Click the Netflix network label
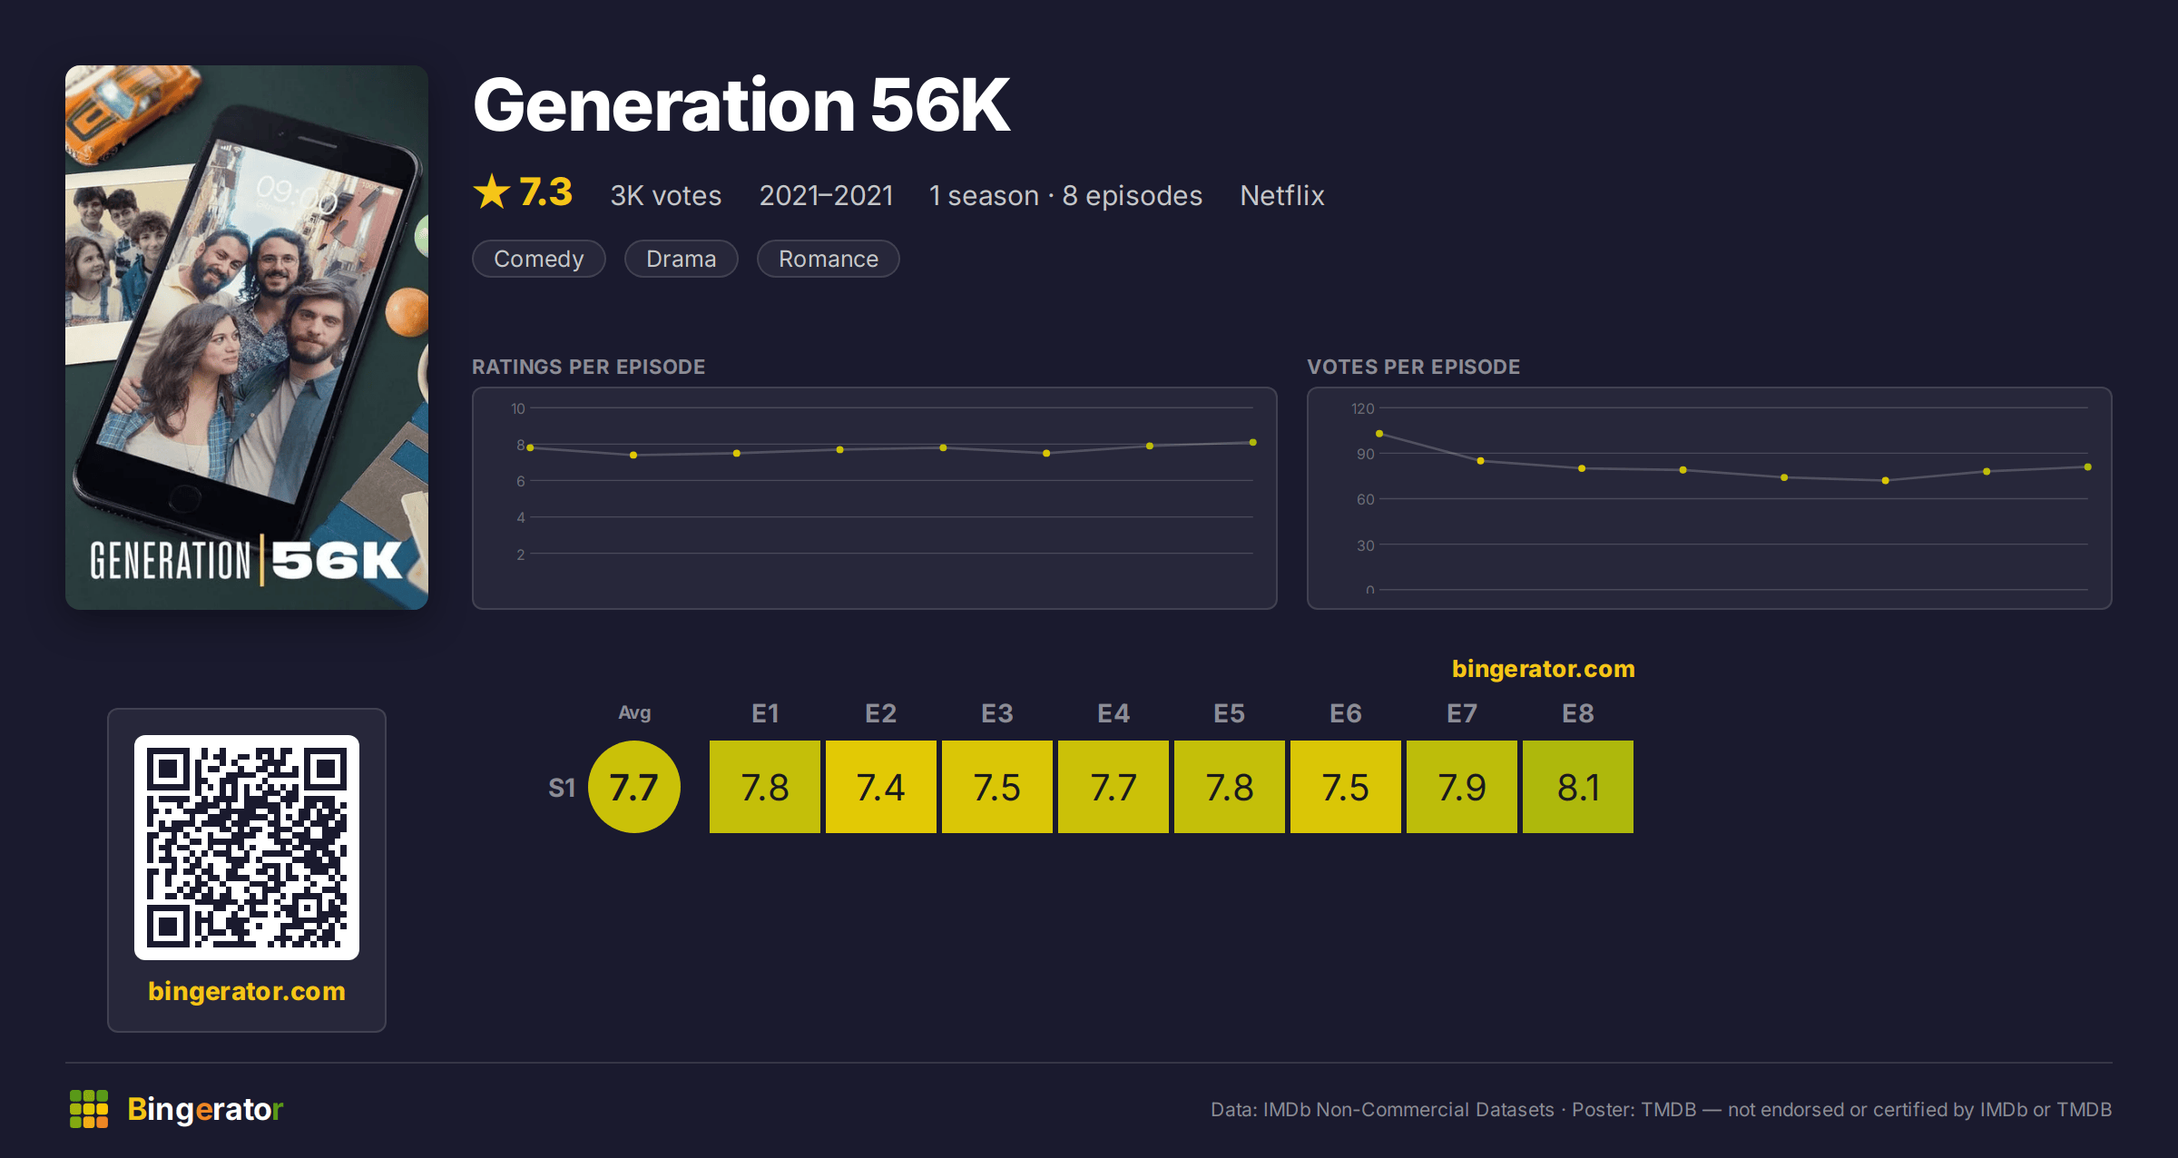Screen dimensions: 2178x1158 pyautogui.click(x=1282, y=195)
